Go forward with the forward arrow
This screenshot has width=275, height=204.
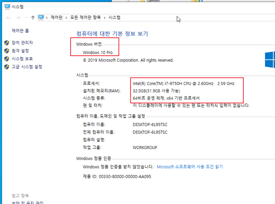[x=18, y=17]
